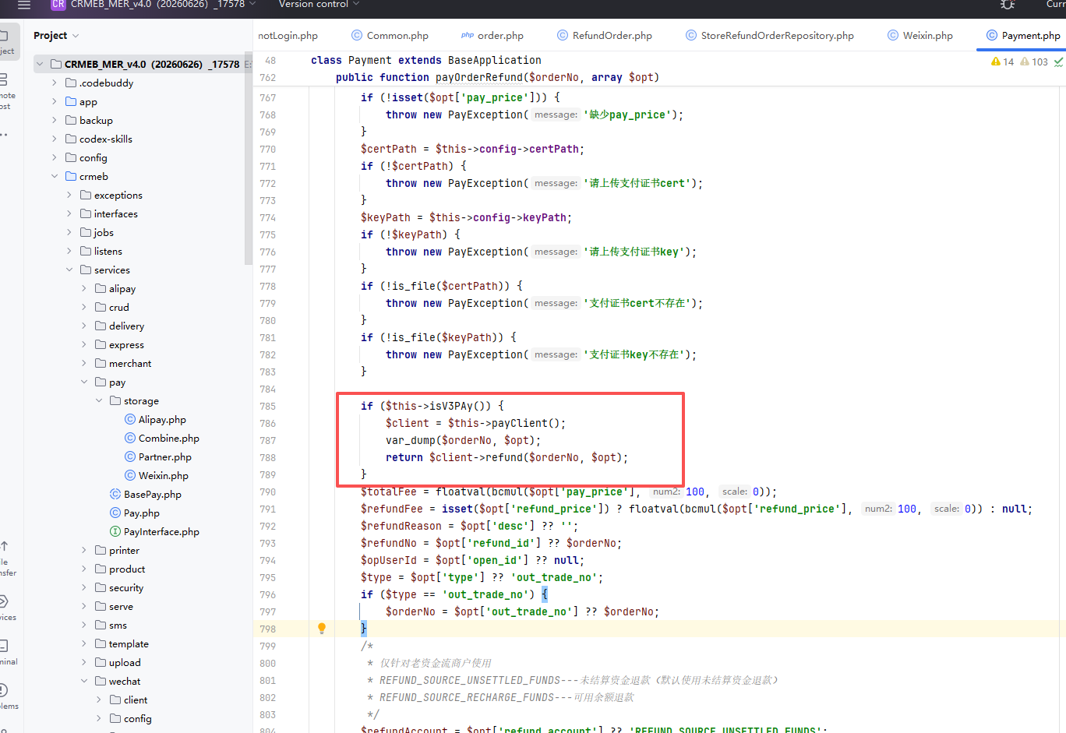
Task: Switch to the order.php tab
Action: coord(492,35)
